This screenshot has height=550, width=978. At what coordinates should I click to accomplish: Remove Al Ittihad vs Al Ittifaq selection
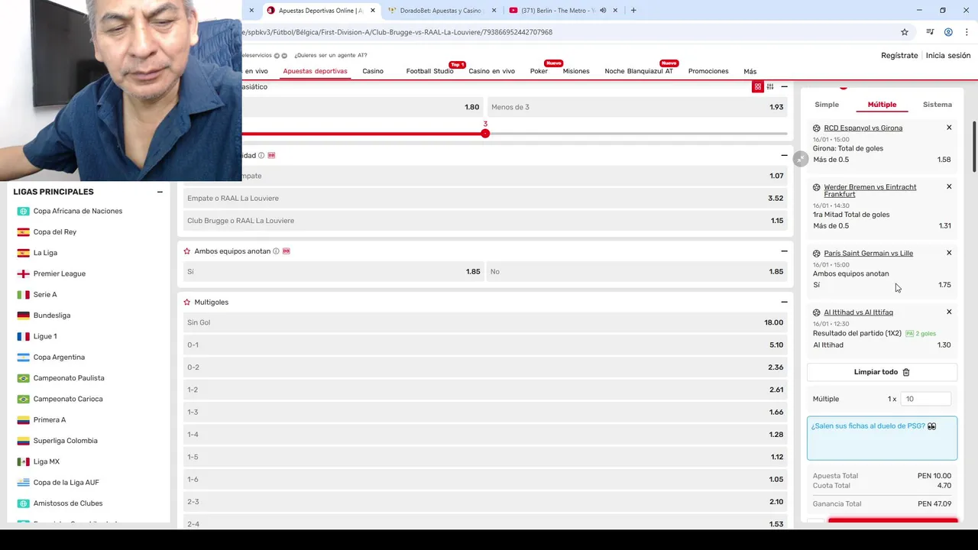click(x=949, y=312)
